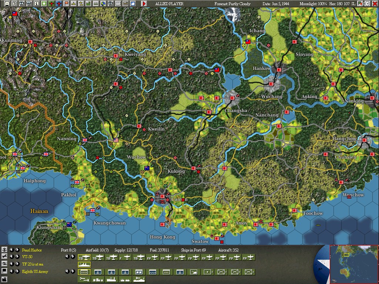Click the red play end-turn arrow
This screenshot has width=379, height=284.
pos(144,3)
